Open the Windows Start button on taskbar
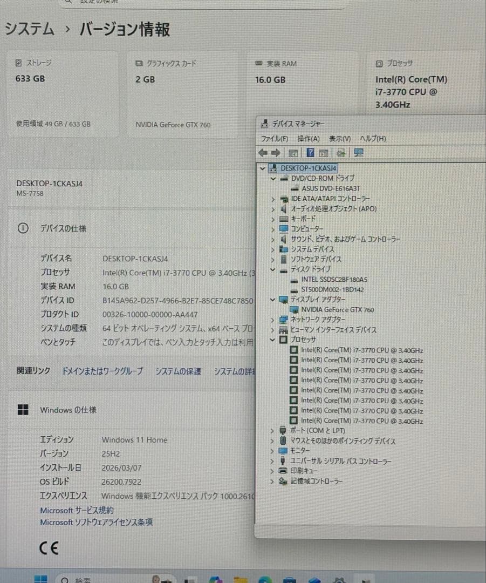 tap(40, 579)
